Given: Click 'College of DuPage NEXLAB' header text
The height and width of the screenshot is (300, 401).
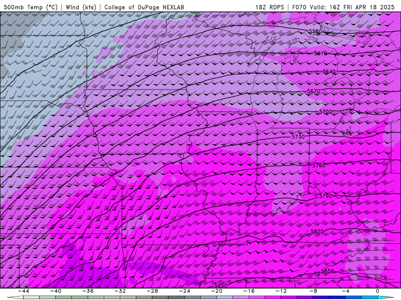Looking at the screenshot, I should [x=144, y=7].
